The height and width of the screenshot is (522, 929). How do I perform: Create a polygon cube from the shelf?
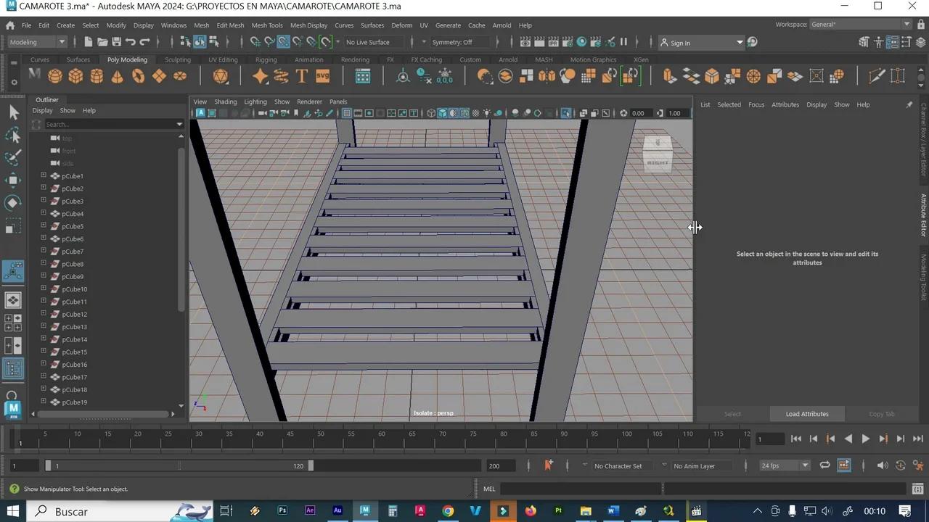[x=75, y=75]
